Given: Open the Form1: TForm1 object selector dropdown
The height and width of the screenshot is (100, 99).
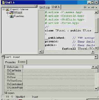Looking at the screenshot, I should pyautogui.click(x=96, y=57).
